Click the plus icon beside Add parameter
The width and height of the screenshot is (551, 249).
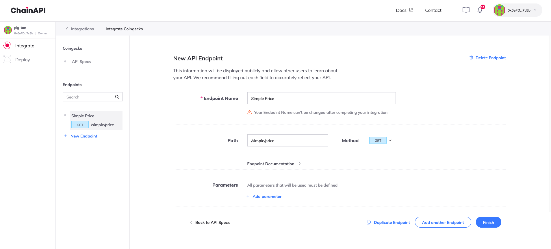pos(248,196)
